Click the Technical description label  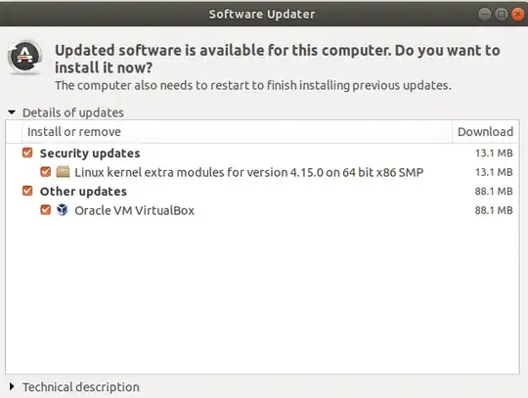click(x=81, y=387)
